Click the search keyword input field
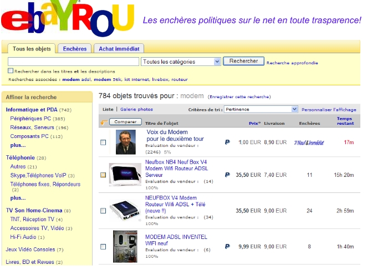367x275 pixels. pos(73,62)
